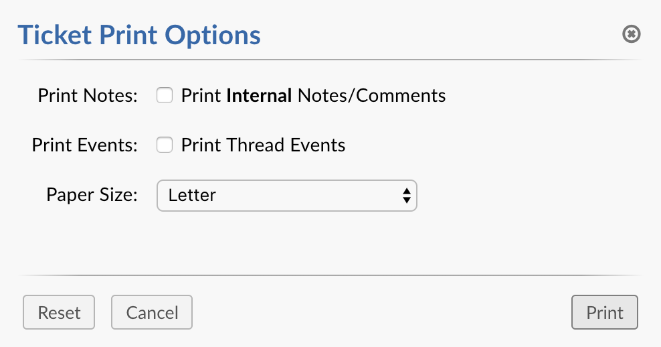This screenshot has width=661, height=347.
Task: Click the 'Print Events:' field label
Action: tap(85, 145)
